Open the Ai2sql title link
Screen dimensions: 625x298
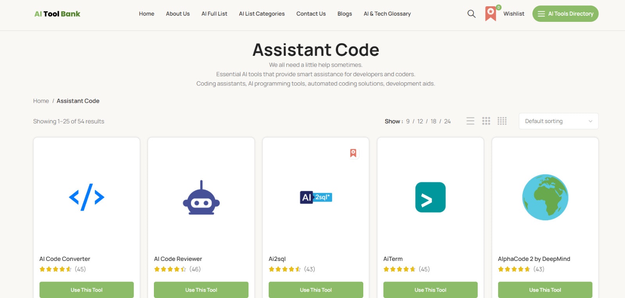277,259
